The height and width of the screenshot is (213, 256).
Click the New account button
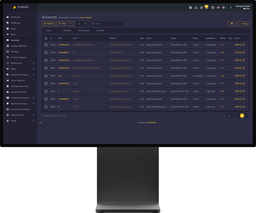(244, 24)
